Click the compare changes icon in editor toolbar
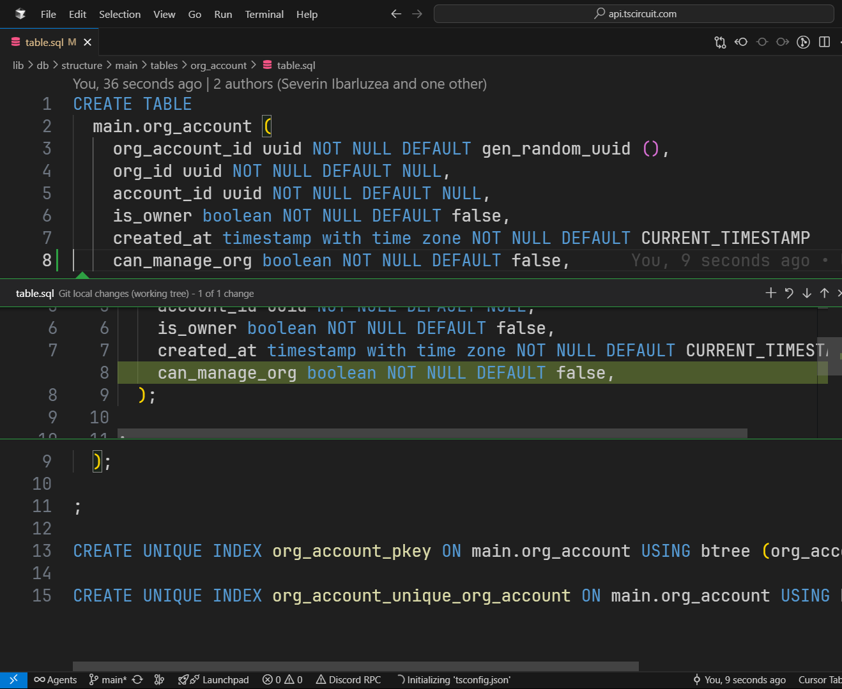 (720, 42)
